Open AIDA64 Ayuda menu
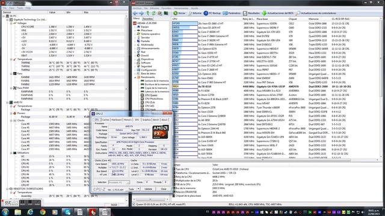This screenshot has width=385, height=216. [194, 8]
